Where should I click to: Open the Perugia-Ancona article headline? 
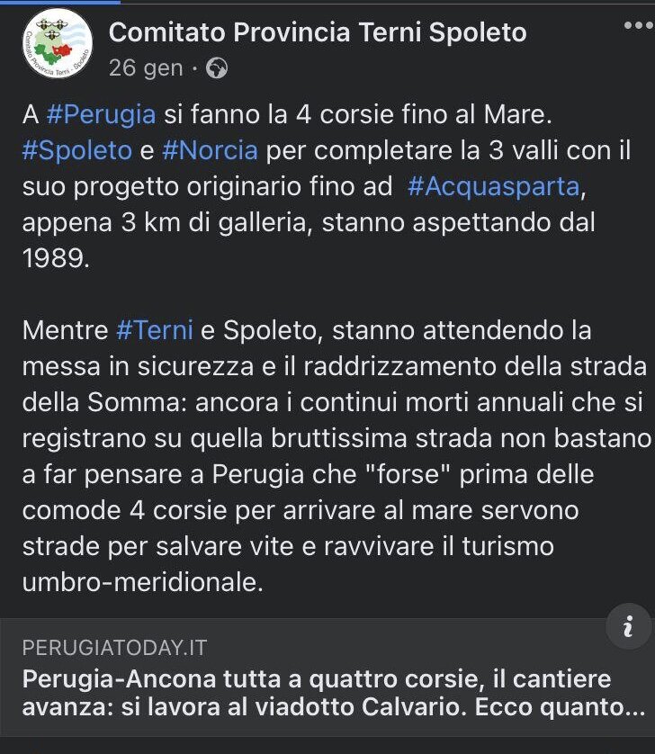click(x=334, y=693)
